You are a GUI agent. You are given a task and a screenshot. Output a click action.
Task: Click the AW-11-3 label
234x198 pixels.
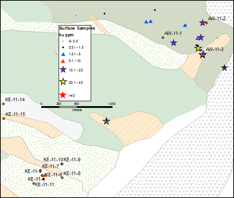coord(215,49)
